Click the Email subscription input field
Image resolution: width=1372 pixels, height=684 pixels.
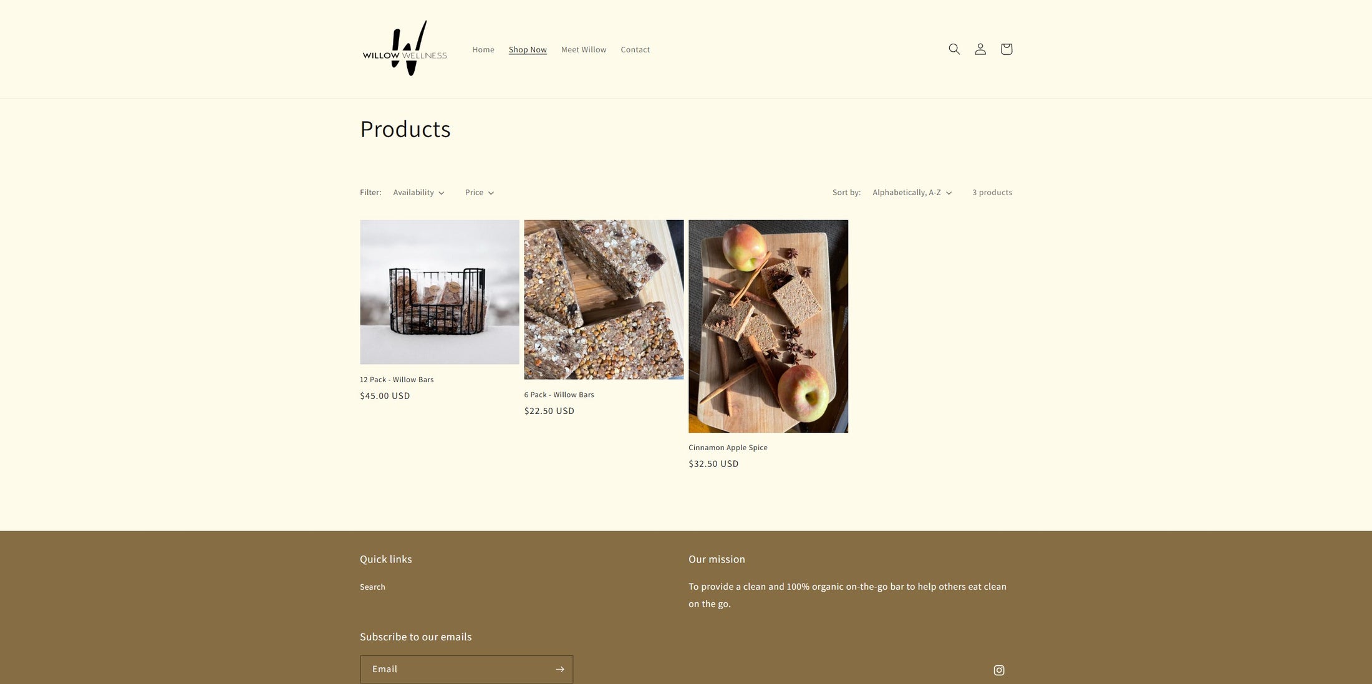tap(457, 669)
